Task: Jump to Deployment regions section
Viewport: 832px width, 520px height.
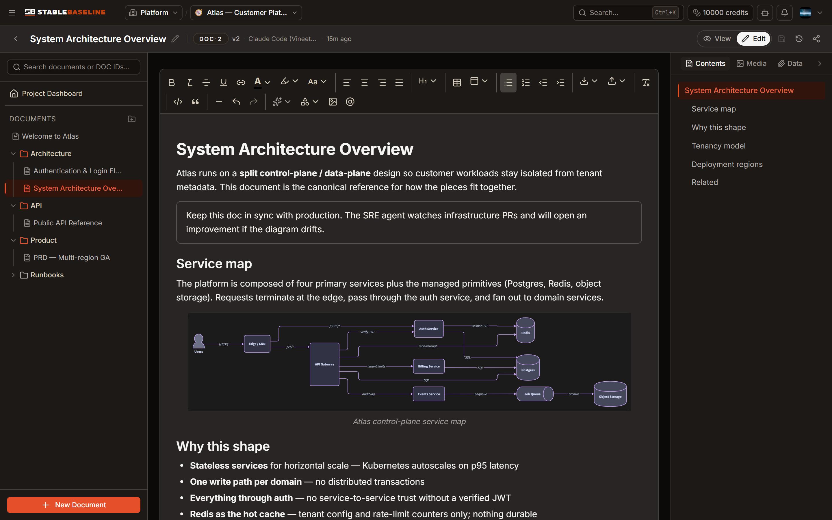Action: click(x=727, y=164)
